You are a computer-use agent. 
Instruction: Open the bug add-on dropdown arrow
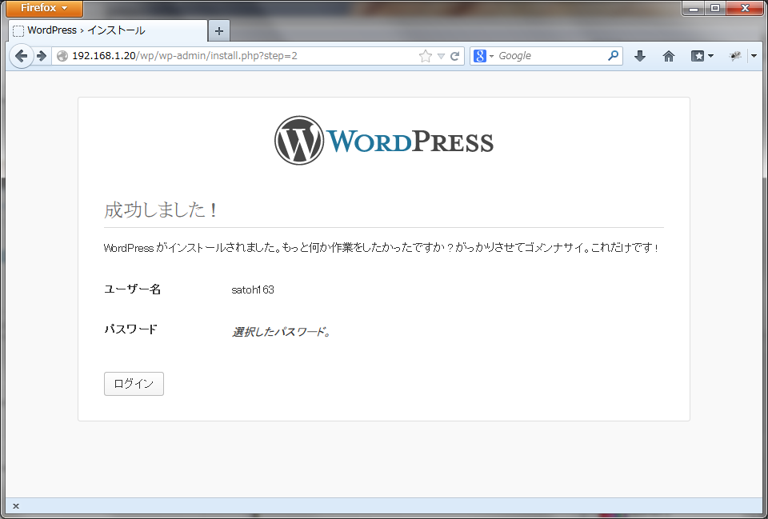click(x=754, y=56)
